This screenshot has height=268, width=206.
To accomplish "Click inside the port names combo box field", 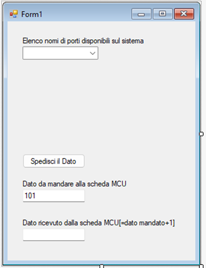I will click(x=61, y=53).
